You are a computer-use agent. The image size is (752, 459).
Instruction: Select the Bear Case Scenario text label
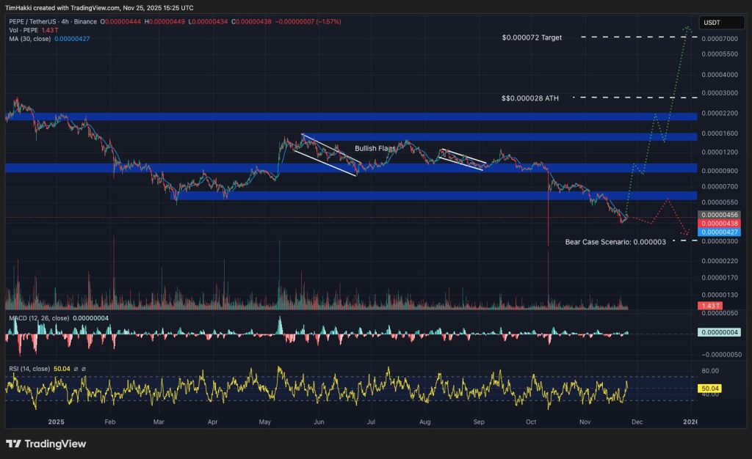pos(615,240)
